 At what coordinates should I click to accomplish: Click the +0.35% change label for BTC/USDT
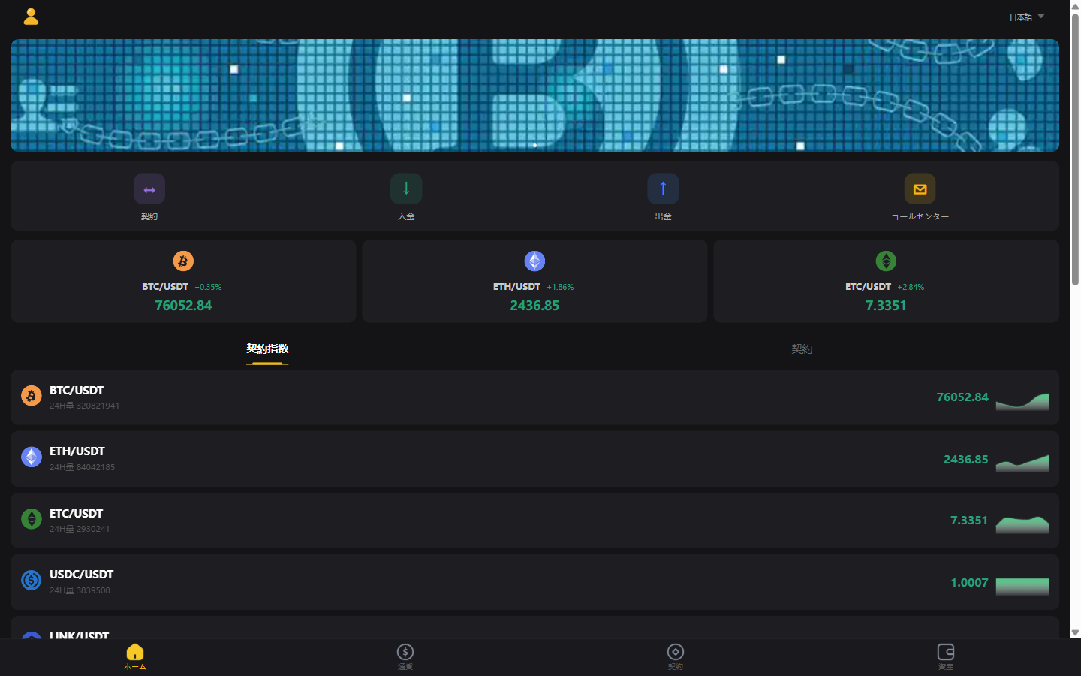[x=208, y=287]
